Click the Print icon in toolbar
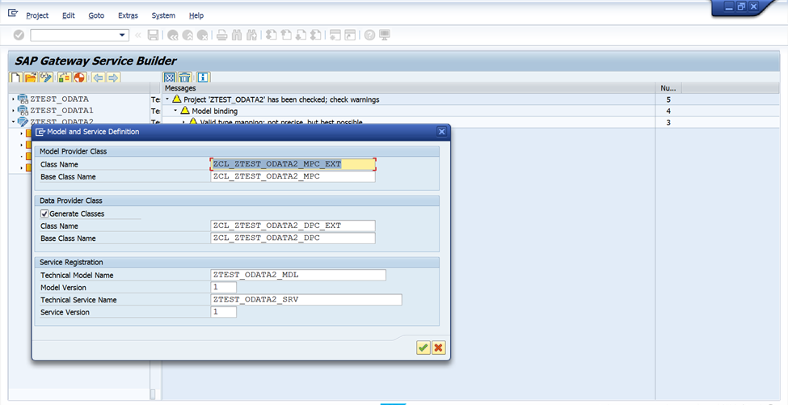The width and height of the screenshot is (788, 405). (221, 36)
